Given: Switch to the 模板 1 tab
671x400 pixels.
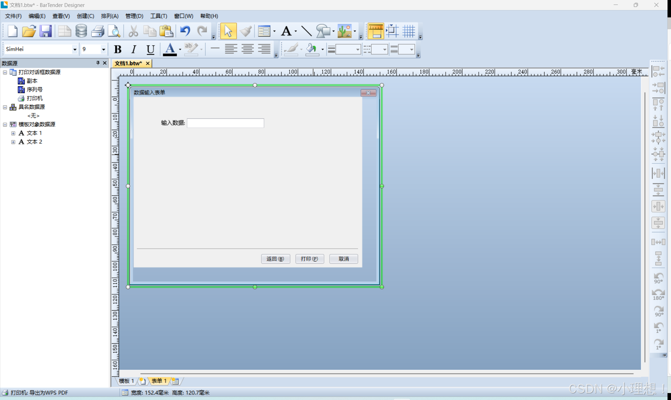Looking at the screenshot, I should [x=126, y=381].
